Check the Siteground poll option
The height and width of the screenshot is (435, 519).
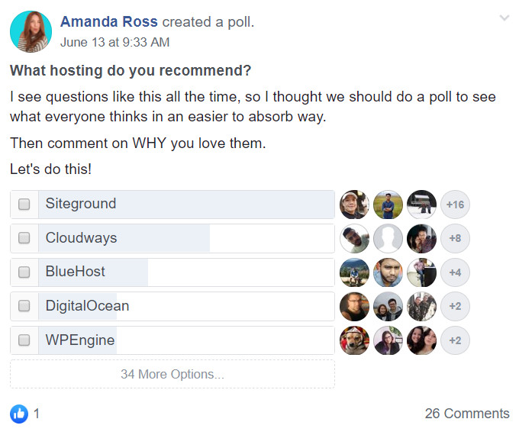(x=24, y=205)
